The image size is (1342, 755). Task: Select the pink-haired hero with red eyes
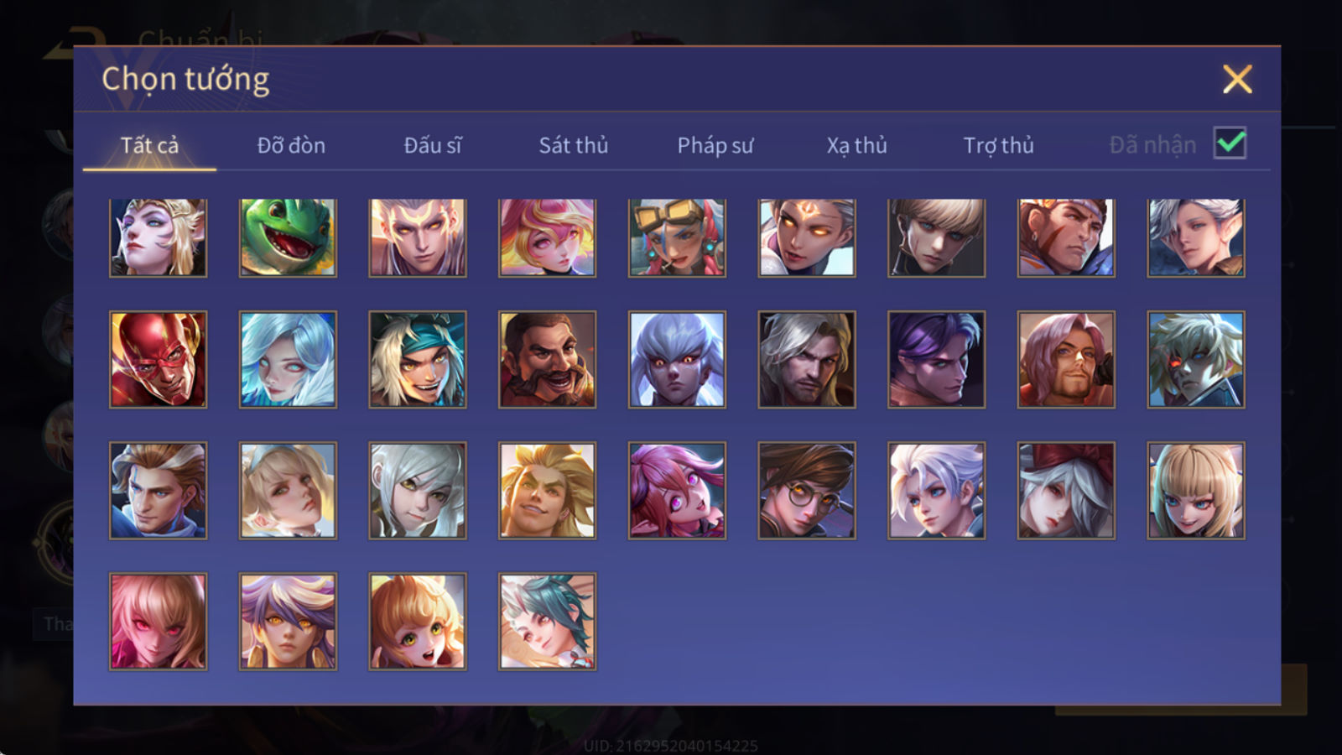158,622
